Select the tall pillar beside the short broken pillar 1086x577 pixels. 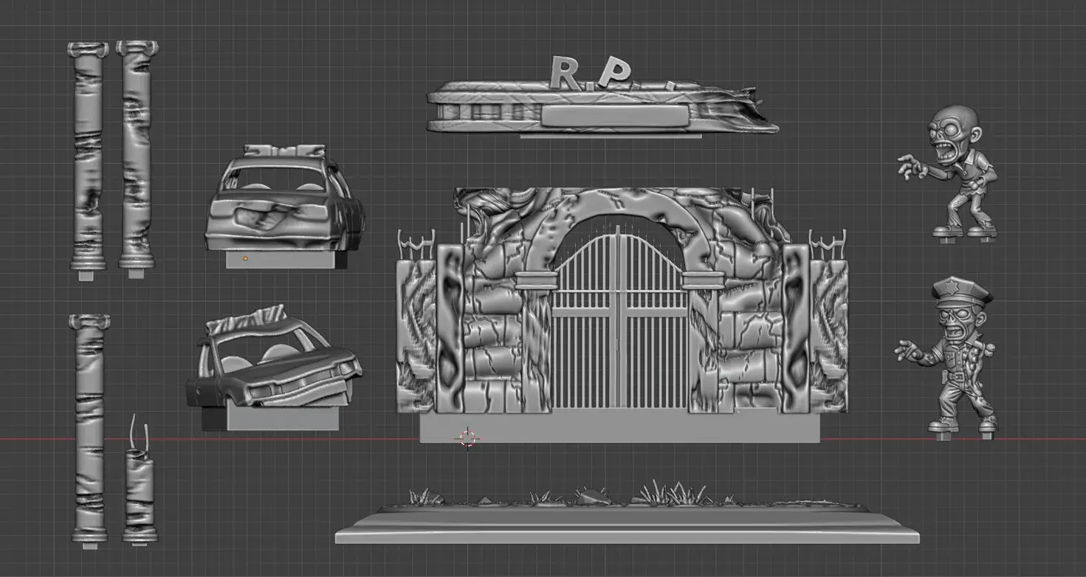tap(89, 432)
